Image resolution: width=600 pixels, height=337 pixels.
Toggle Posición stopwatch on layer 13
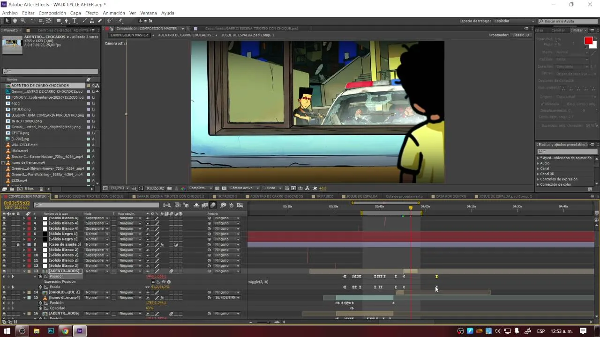(x=40, y=276)
